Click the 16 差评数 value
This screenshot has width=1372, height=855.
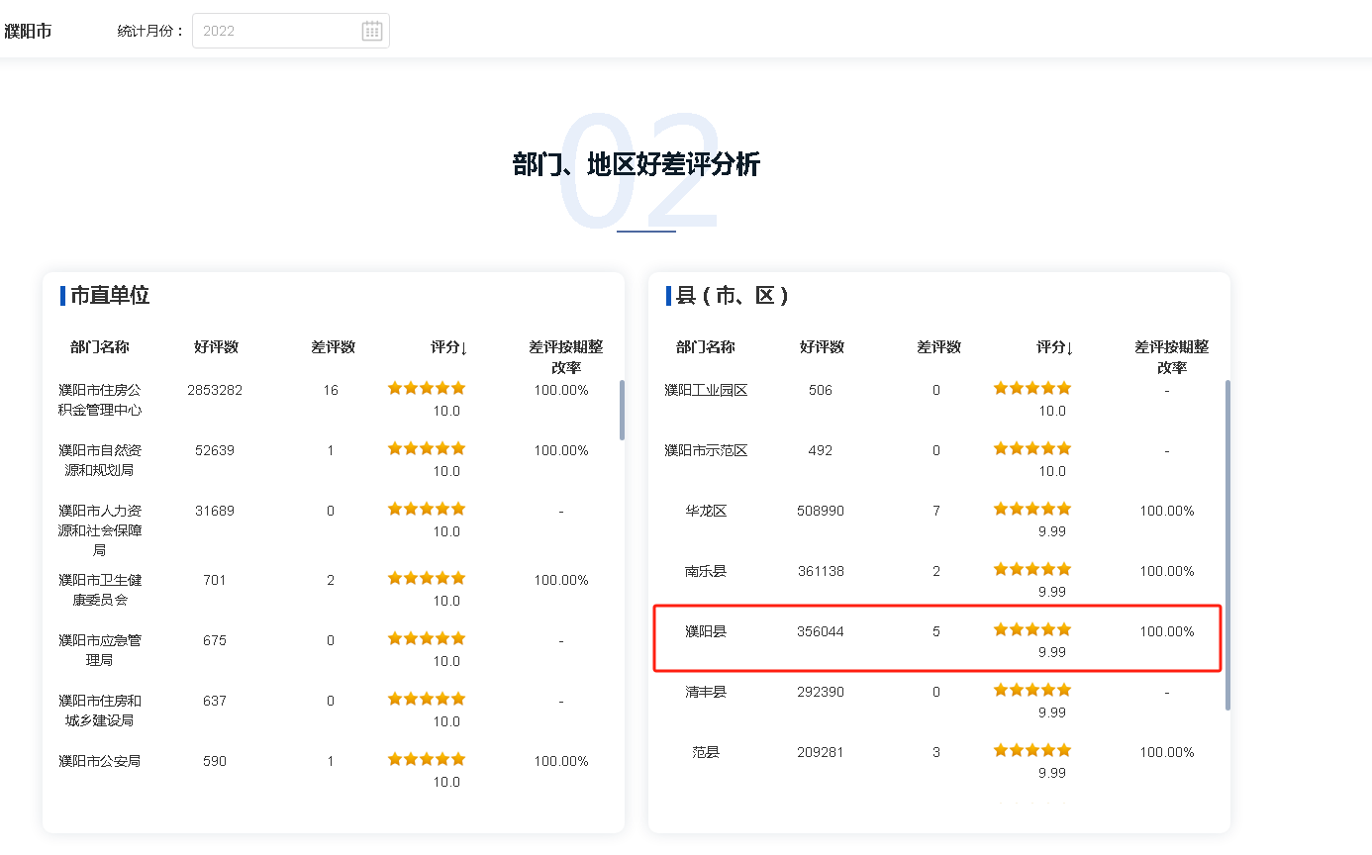pos(331,390)
